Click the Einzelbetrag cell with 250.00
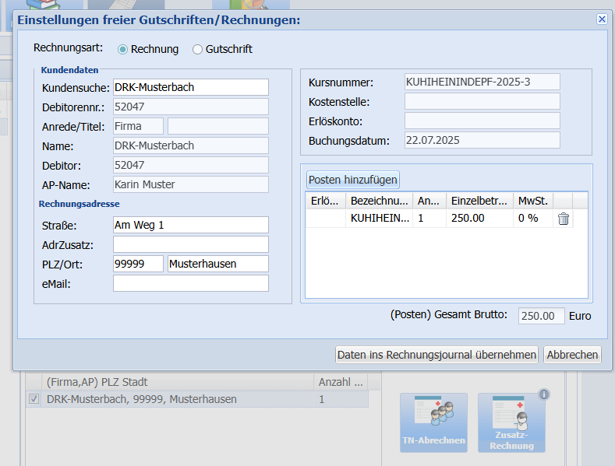Image resolution: width=615 pixels, height=466 pixels. [479, 219]
